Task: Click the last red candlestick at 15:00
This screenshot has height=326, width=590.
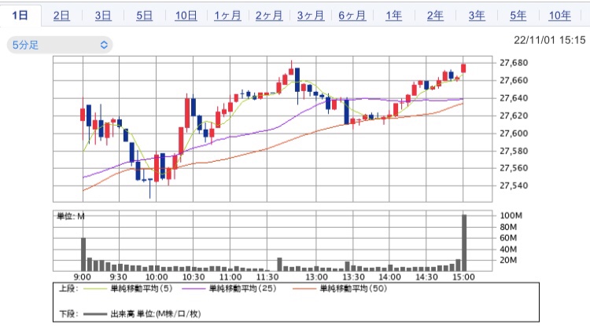Action: [x=463, y=68]
